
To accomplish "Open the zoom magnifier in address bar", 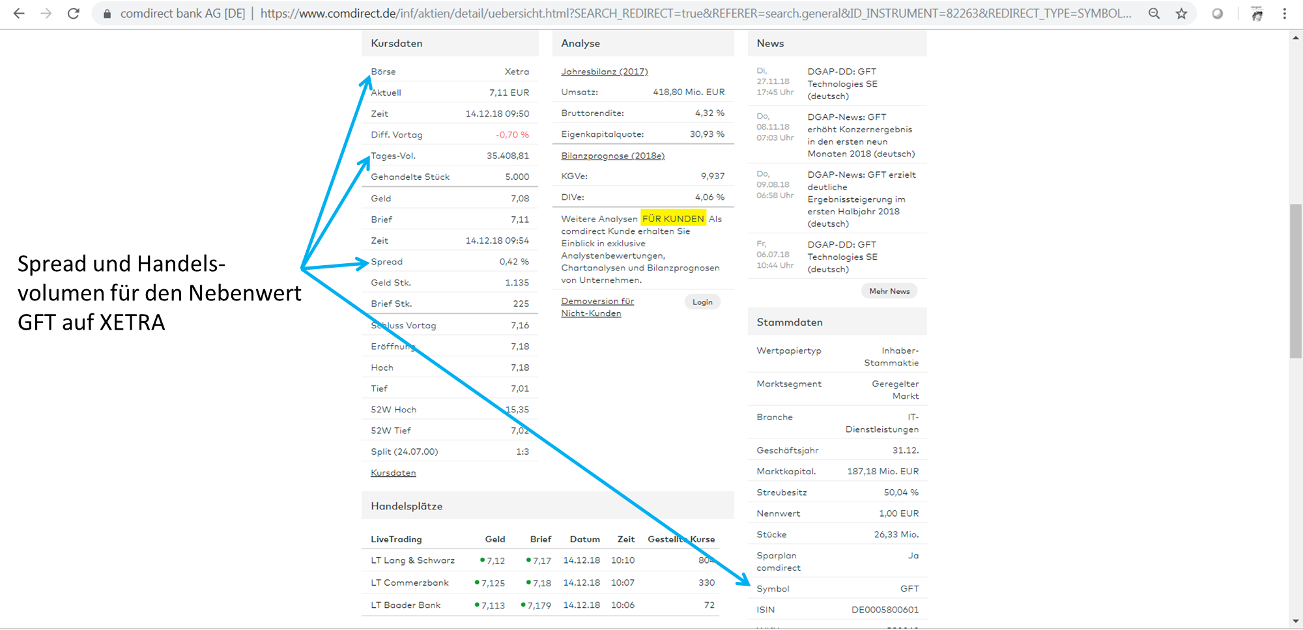I will coord(1154,14).
